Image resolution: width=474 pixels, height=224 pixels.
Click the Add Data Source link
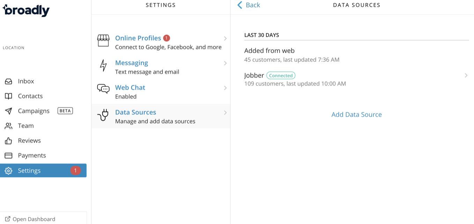(x=356, y=114)
